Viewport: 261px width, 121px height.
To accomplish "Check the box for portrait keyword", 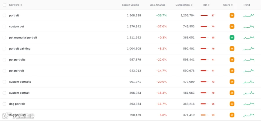I will (x=4, y=15).
